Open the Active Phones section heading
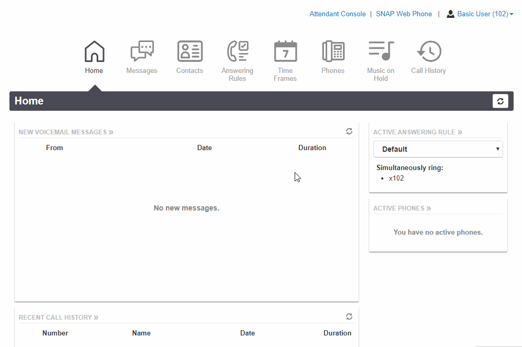 [402, 208]
